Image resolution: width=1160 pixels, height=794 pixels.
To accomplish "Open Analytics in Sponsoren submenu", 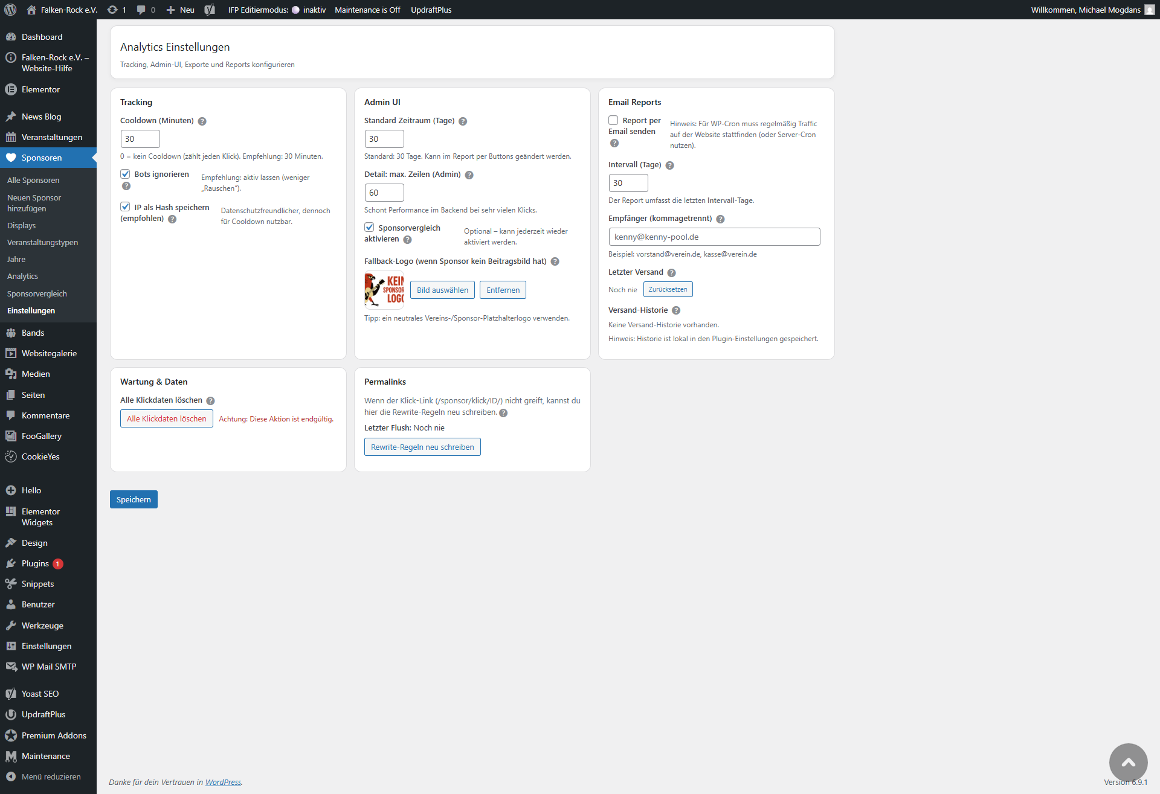I will coord(22,276).
